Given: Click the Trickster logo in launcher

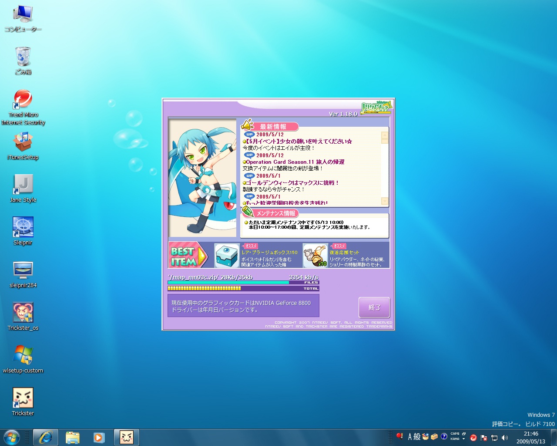Looking at the screenshot, I should coord(376,107).
